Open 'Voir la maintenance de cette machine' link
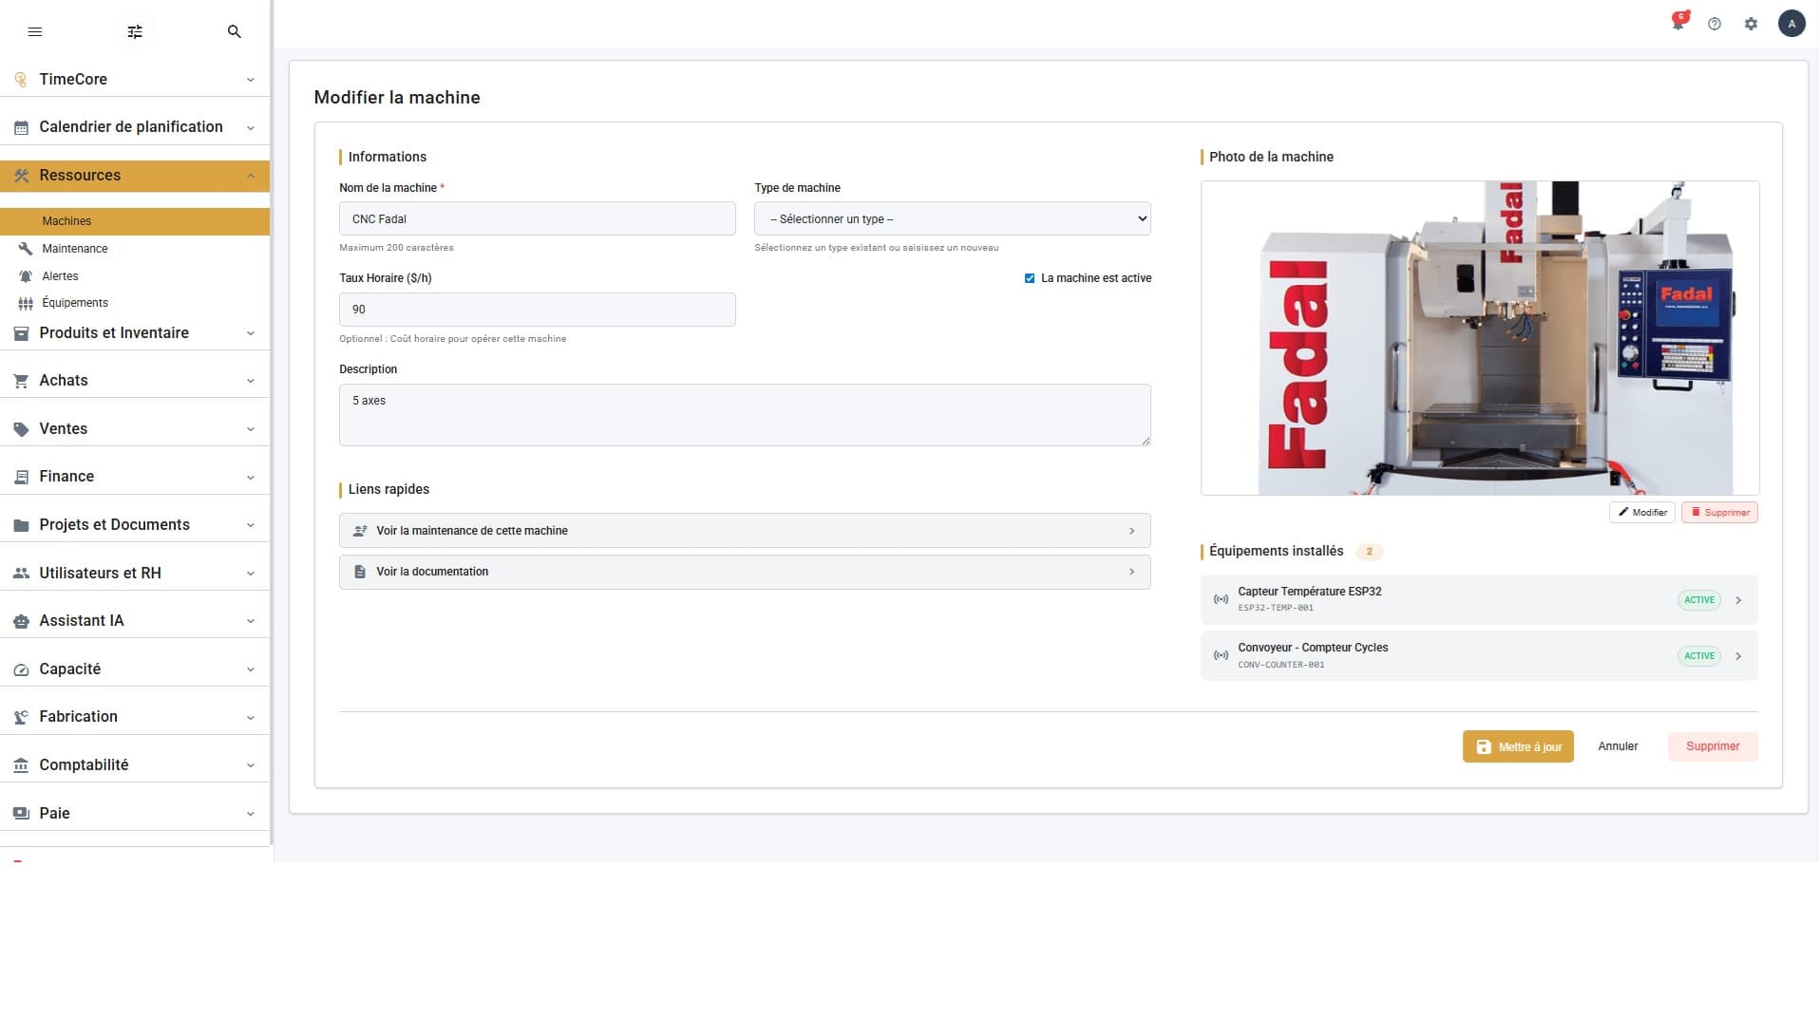The width and height of the screenshot is (1819, 1018). click(745, 531)
